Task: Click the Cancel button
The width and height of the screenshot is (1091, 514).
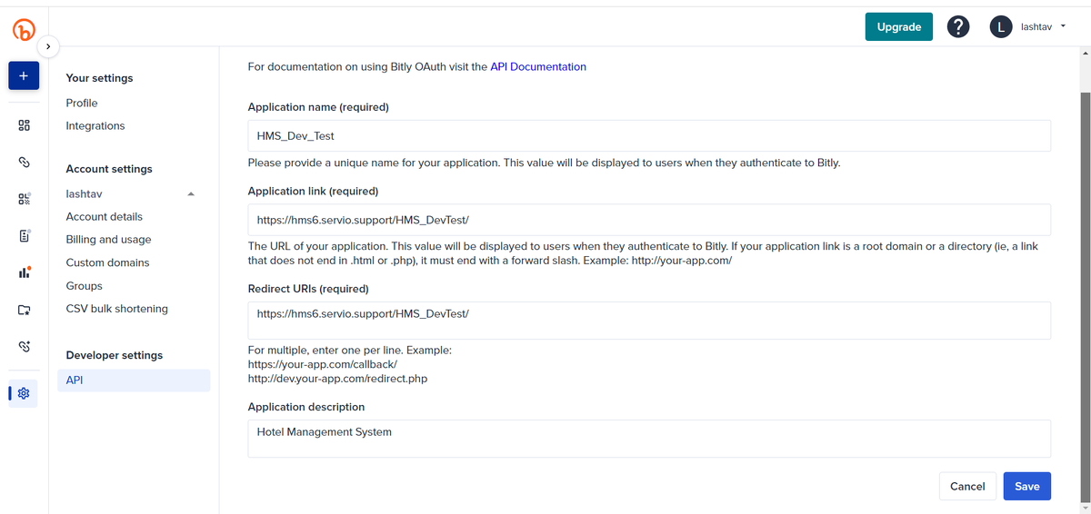Action: [x=966, y=486]
